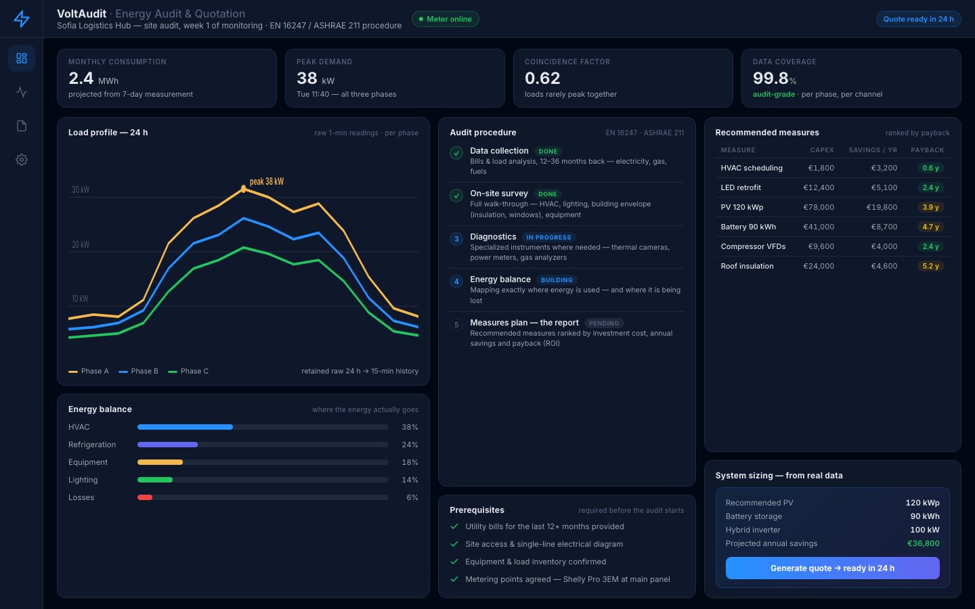Click checkmark beside Utility bills prerequisite
This screenshot has width=975, height=609.
(x=454, y=526)
